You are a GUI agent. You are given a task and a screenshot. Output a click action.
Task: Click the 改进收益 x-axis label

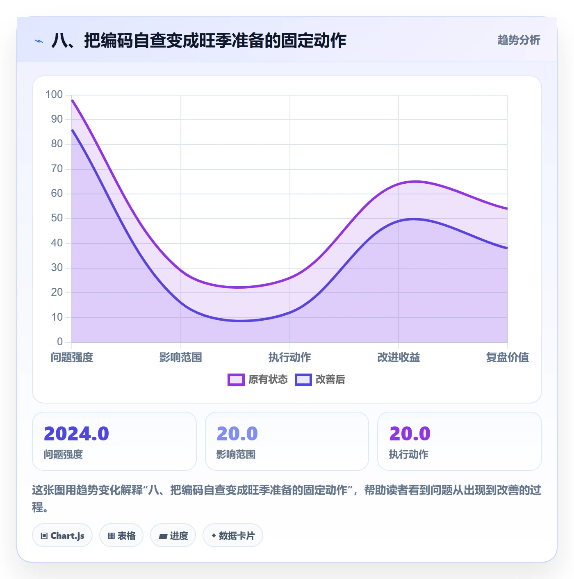pos(399,358)
